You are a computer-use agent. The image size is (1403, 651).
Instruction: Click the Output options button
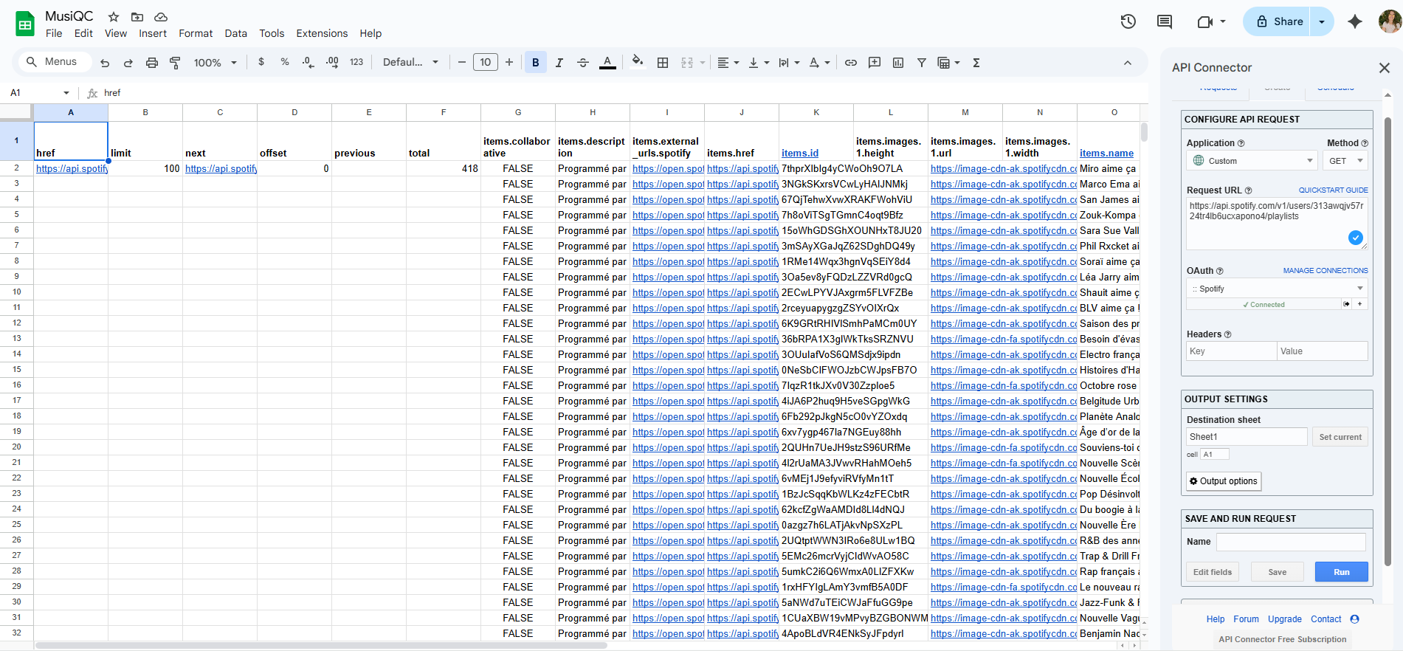click(x=1224, y=481)
